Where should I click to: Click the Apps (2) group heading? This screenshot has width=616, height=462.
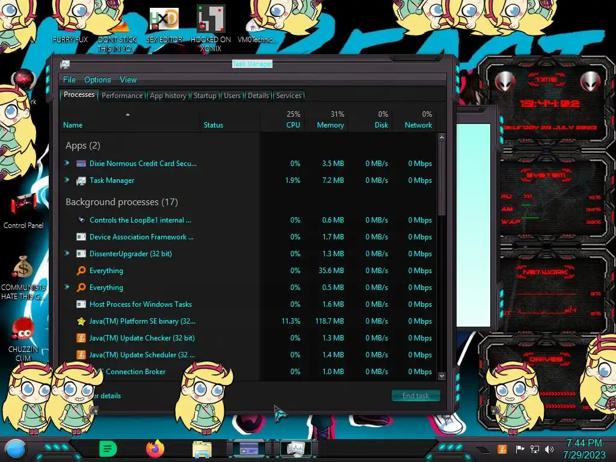tap(83, 146)
